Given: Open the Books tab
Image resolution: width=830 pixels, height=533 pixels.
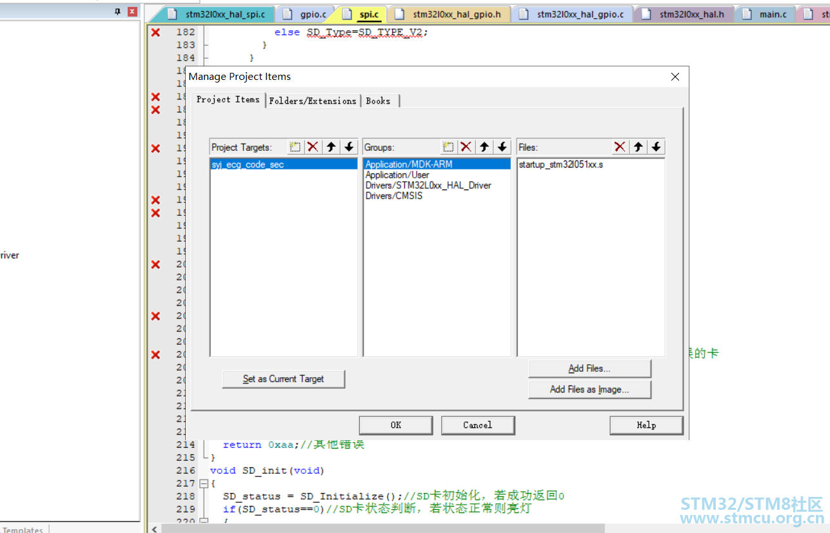Looking at the screenshot, I should 379,101.
